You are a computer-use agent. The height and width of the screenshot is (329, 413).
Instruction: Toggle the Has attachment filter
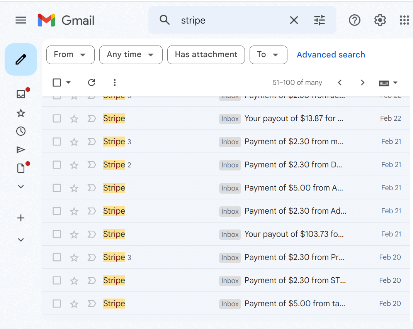(206, 55)
